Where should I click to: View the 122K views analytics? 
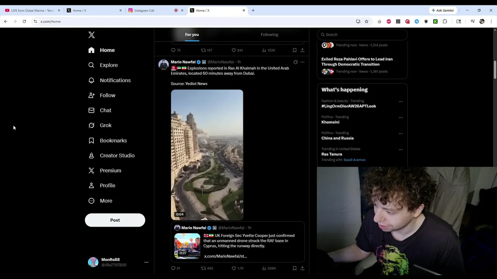pyautogui.click(x=269, y=50)
